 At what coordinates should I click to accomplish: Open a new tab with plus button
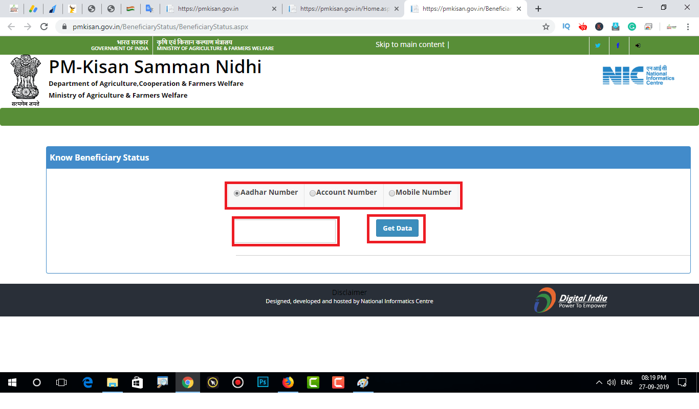pos(538,9)
